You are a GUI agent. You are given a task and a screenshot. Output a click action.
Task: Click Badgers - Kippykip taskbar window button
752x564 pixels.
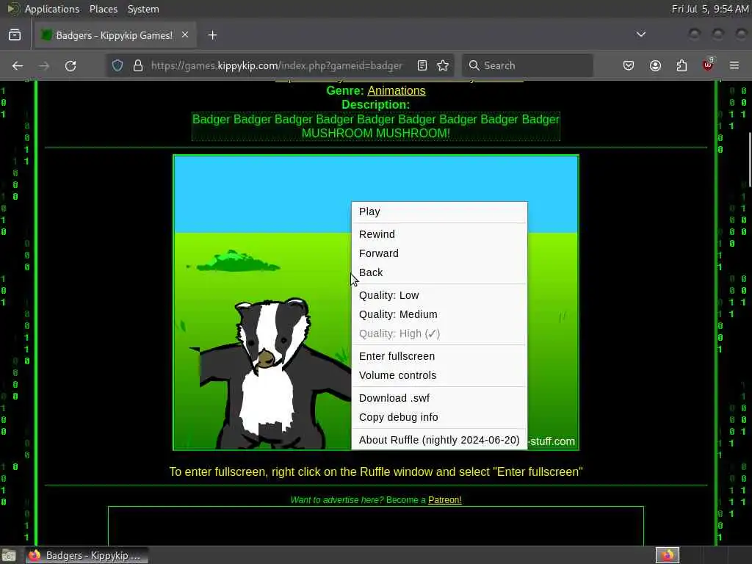tap(87, 555)
